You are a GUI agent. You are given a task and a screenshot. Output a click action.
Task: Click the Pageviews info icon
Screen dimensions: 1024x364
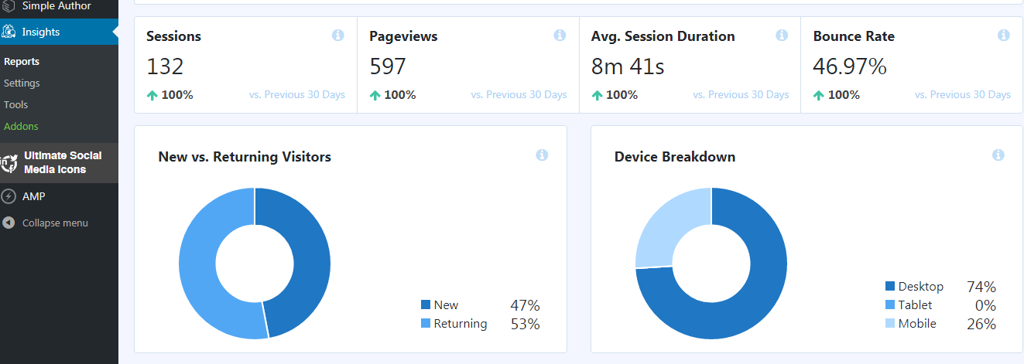click(x=560, y=36)
